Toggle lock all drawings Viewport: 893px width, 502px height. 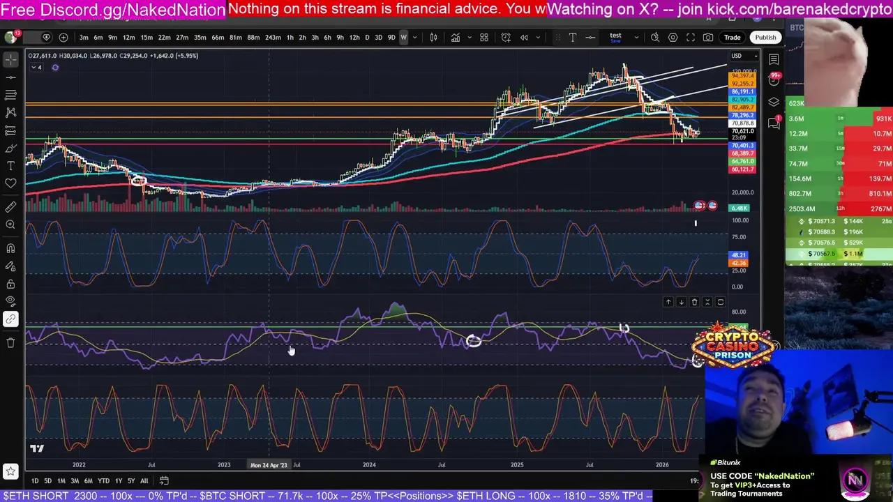click(10, 284)
